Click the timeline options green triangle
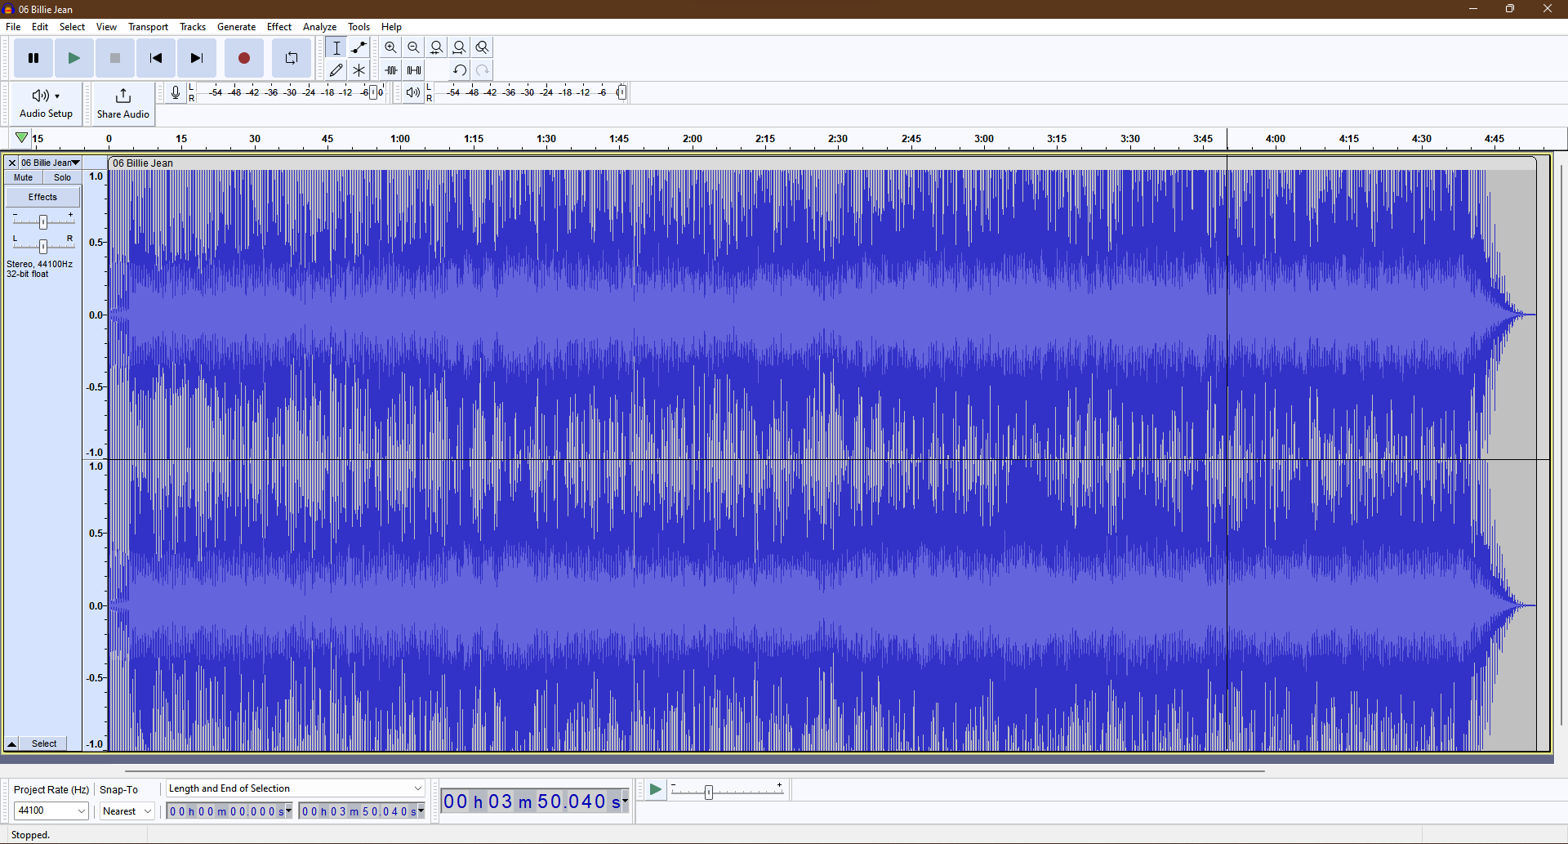Screen dimensions: 1568x844 (x=21, y=137)
